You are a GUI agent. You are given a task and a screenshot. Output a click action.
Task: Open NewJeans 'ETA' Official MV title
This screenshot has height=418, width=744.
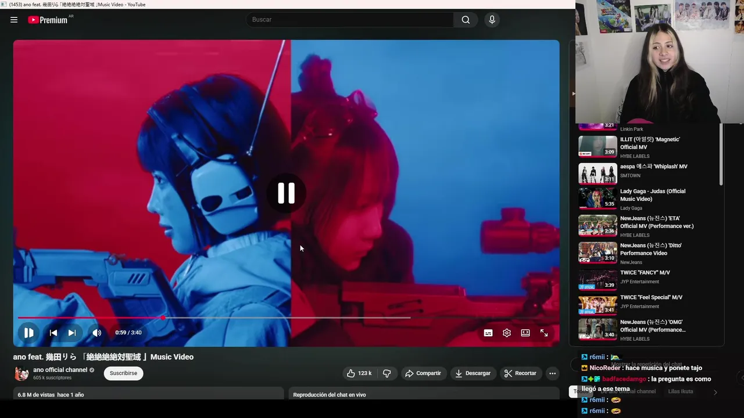click(657, 222)
